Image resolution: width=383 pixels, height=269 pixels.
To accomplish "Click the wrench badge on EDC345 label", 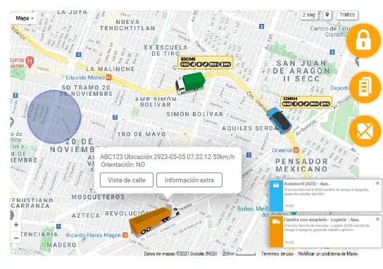I will tap(206, 65).
